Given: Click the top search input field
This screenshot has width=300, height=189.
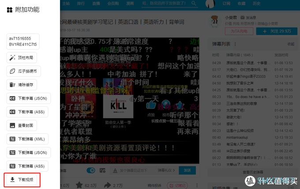Looking at the screenshot, I should (165, 4).
